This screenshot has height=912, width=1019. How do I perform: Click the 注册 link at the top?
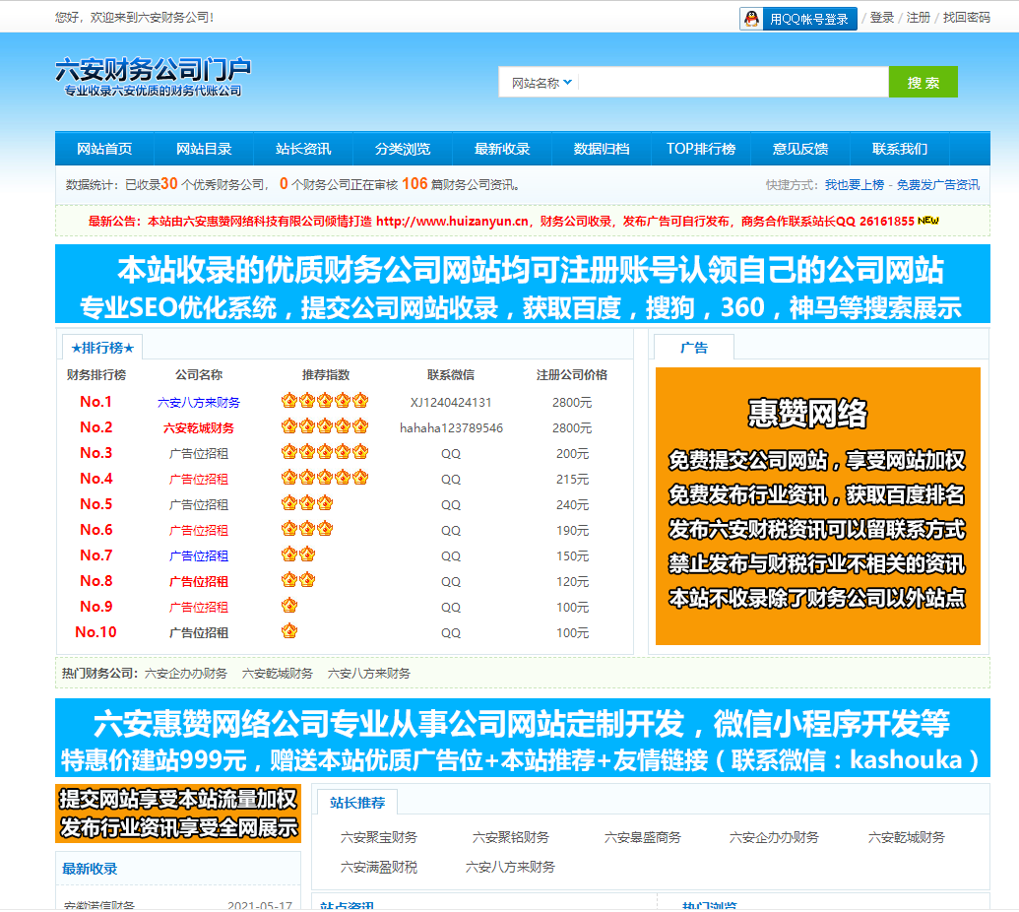(x=918, y=18)
